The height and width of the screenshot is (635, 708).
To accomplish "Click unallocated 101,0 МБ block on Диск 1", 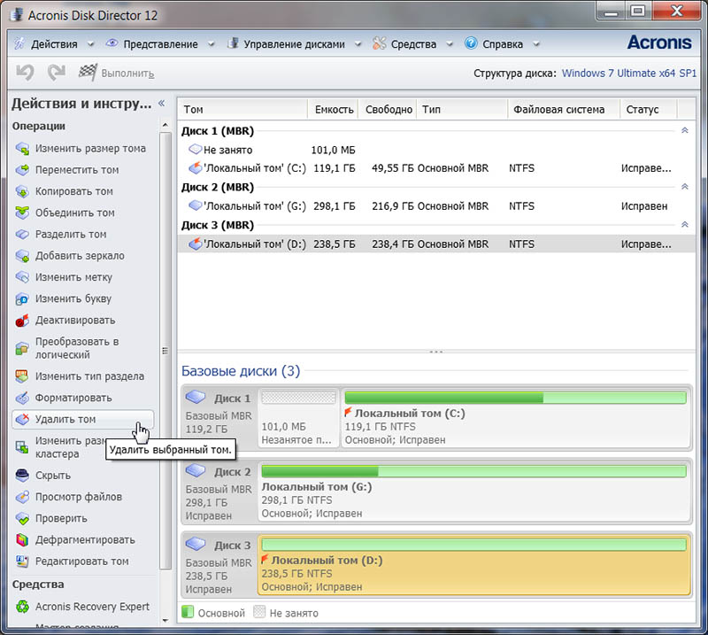I will [298, 417].
